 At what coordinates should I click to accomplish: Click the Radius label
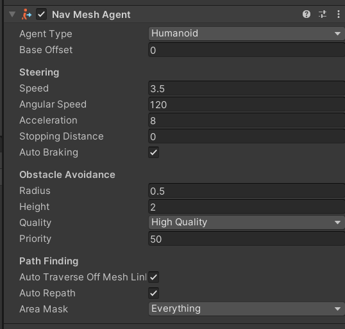click(x=35, y=191)
